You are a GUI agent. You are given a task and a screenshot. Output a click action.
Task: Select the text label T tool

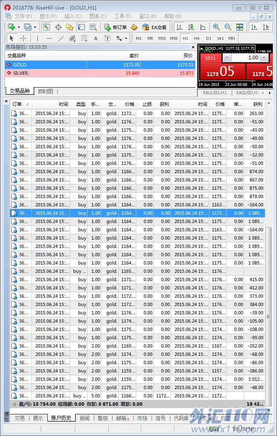(x=107, y=38)
